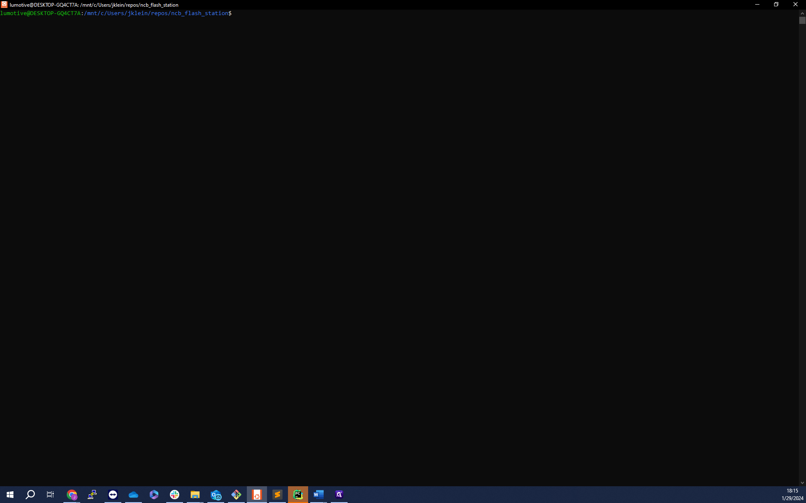Open the purple Q app in the taskbar
This screenshot has width=806, height=503.
pyautogui.click(x=339, y=495)
